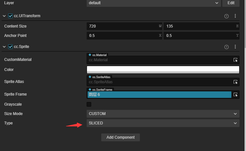Open the Type dropdown showing SLICED
Image resolution: width=246 pixels, height=151 pixels.
click(x=163, y=123)
